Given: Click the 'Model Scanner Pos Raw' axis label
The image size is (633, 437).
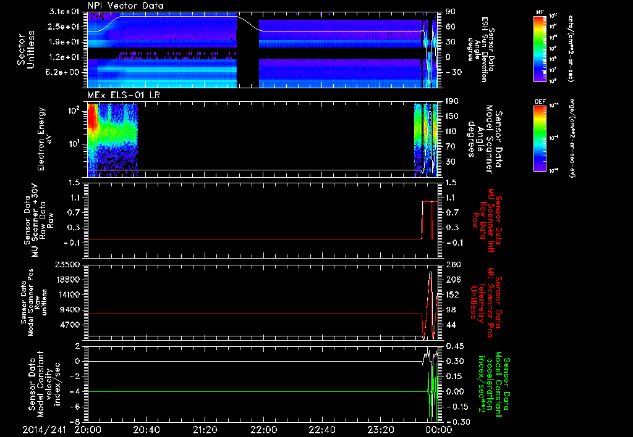Looking at the screenshot, I should pyautogui.click(x=35, y=302).
